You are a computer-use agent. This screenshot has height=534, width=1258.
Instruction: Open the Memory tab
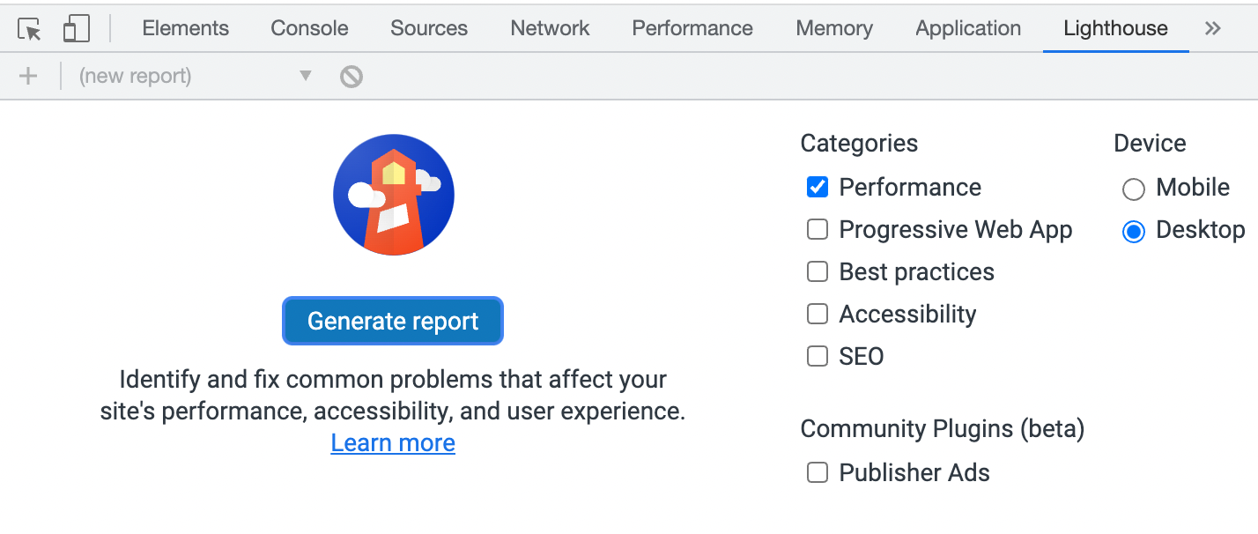click(834, 28)
